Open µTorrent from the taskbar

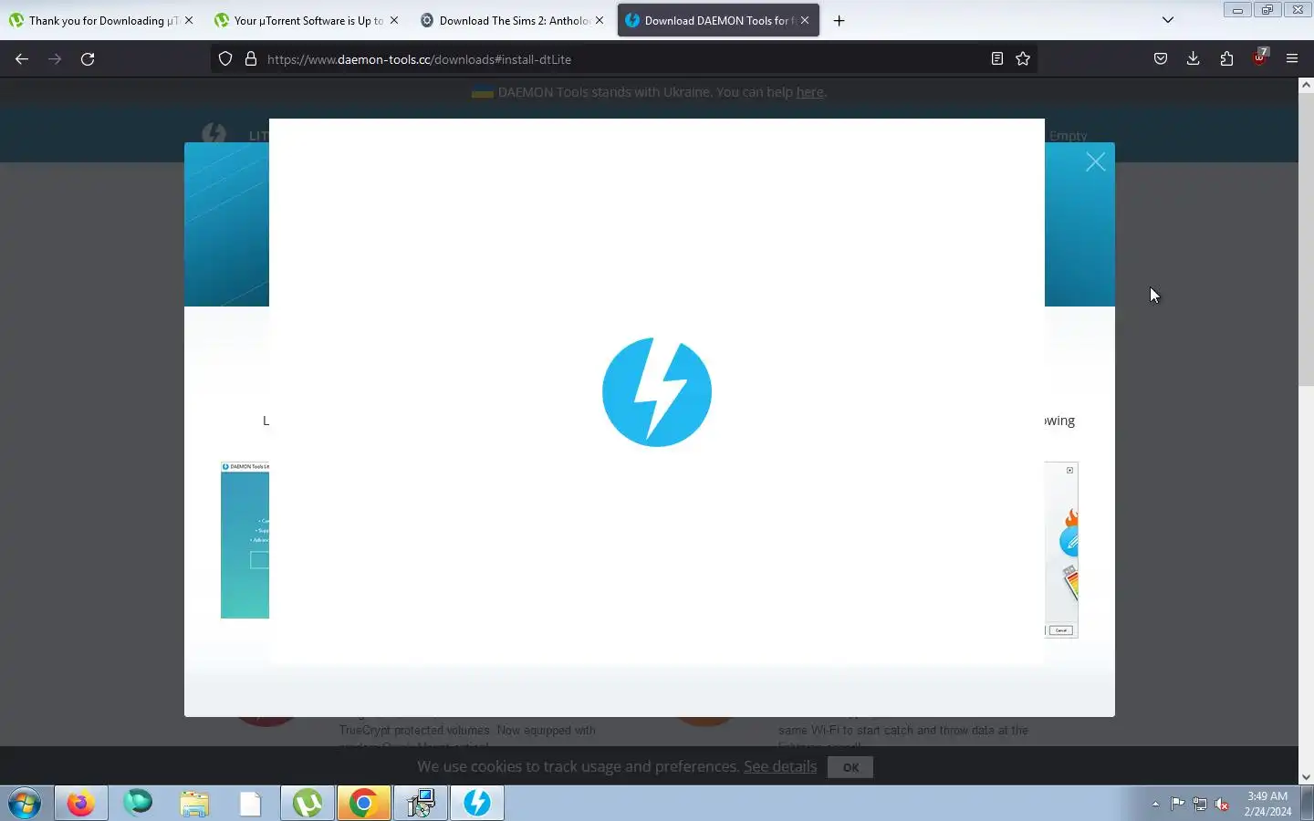308,804
